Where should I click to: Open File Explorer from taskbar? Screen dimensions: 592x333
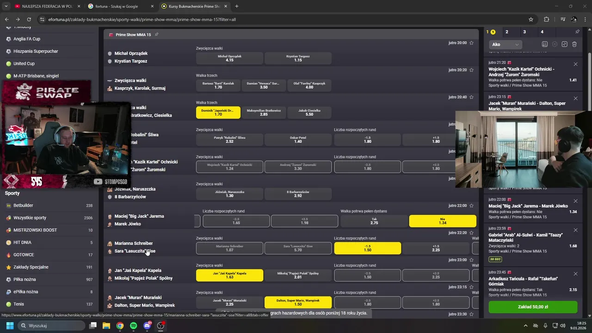coord(106,326)
